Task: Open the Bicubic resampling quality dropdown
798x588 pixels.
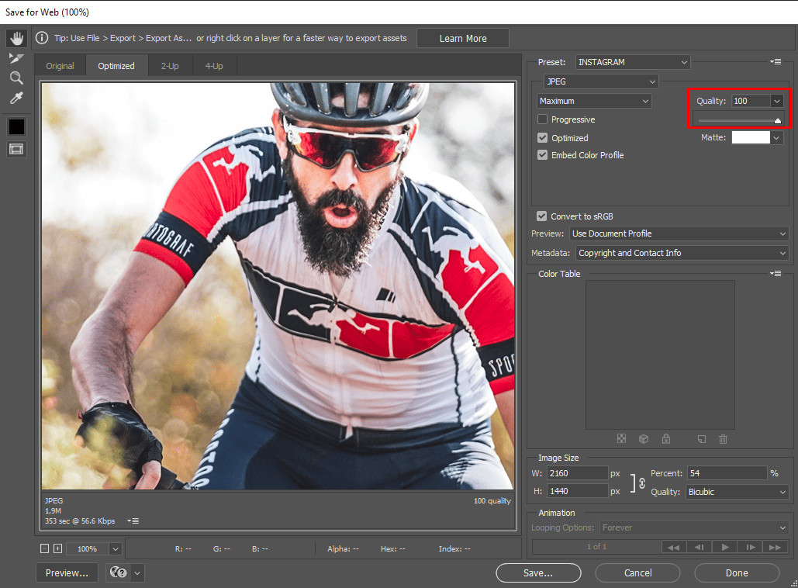Action: coord(737,492)
